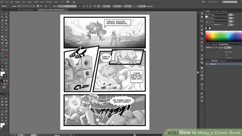Select the Direct Selection tool
Screen dimensions: 242x136
click(6, 14)
